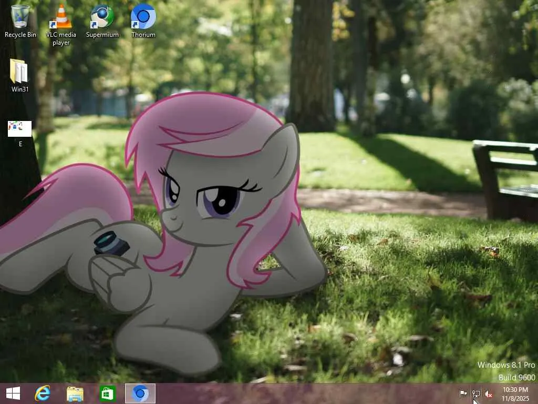This screenshot has height=404, width=538.
Task: Switch to the Thorium taskbar window
Action: click(x=140, y=393)
